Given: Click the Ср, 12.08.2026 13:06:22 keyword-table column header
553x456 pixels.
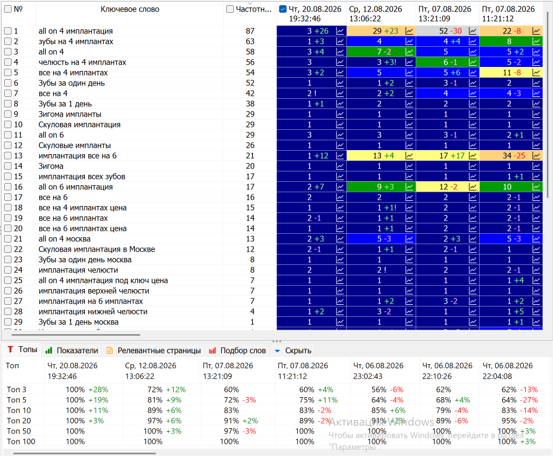Looking at the screenshot, I should coord(381,14).
